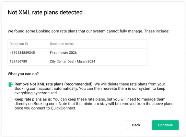Click the Rate plan name column header
This screenshot has width=186, height=137.
(x=62, y=44)
